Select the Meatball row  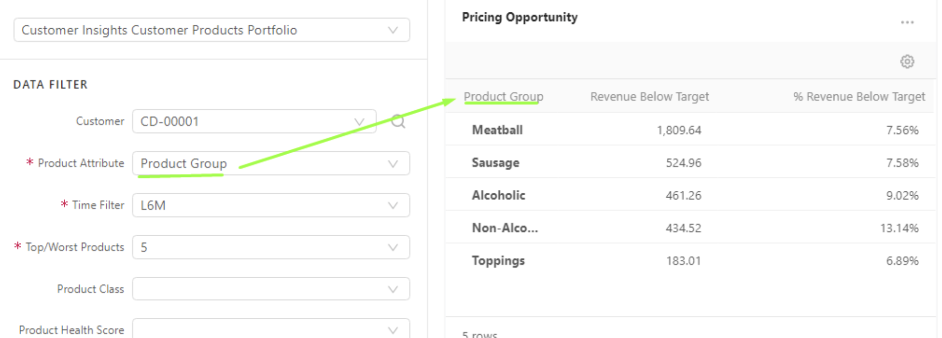497,130
